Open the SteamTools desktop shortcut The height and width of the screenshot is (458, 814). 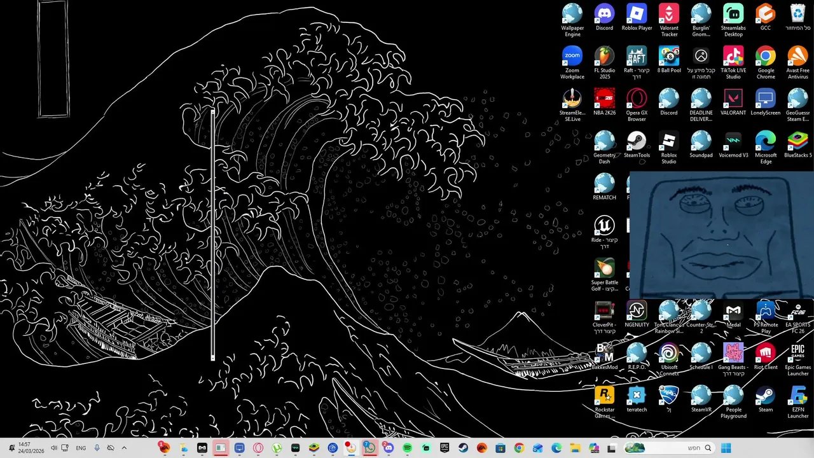coord(637,145)
